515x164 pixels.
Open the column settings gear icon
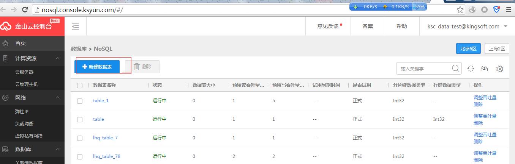(x=500, y=69)
